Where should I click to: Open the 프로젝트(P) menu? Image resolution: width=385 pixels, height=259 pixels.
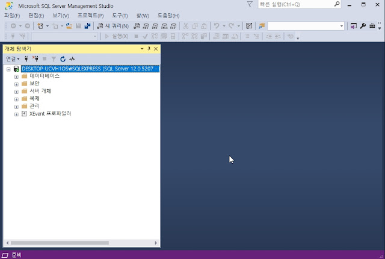point(91,16)
